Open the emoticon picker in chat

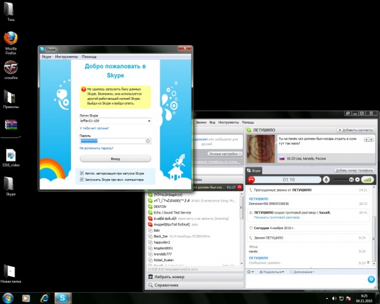pyautogui.click(x=250, y=272)
